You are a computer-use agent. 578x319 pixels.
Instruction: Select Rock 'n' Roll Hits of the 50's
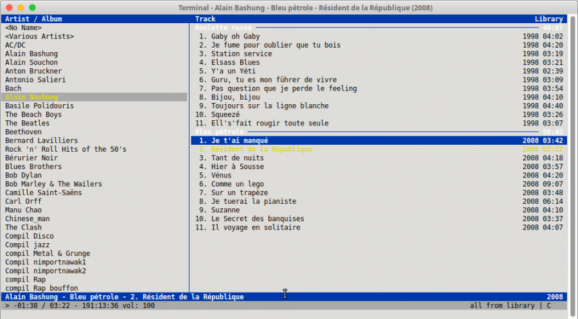click(66, 149)
